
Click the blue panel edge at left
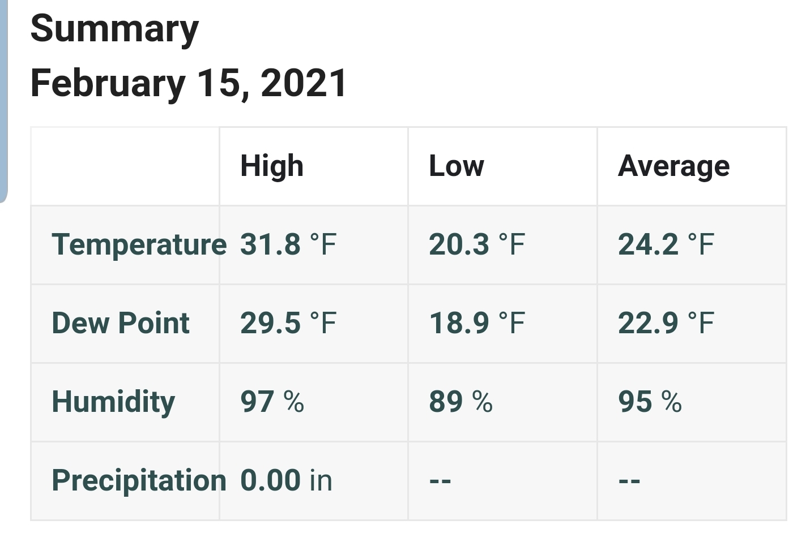coord(4,101)
